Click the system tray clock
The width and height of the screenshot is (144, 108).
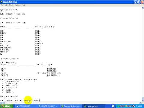click(139, 106)
